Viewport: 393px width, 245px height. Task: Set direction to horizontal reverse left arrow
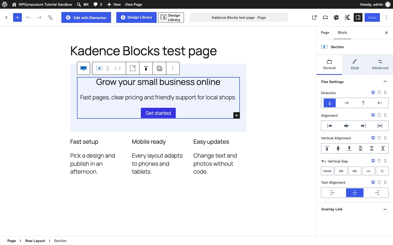[x=380, y=103]
